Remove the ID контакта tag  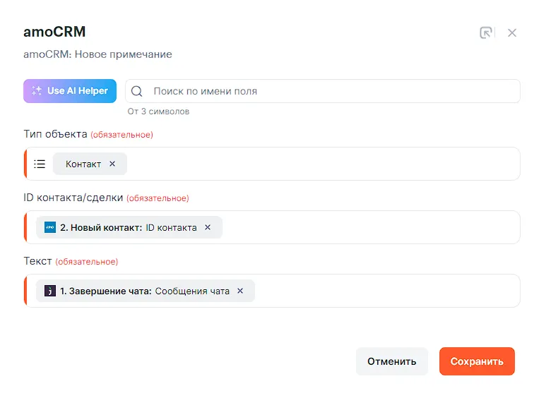click(208, 227)
